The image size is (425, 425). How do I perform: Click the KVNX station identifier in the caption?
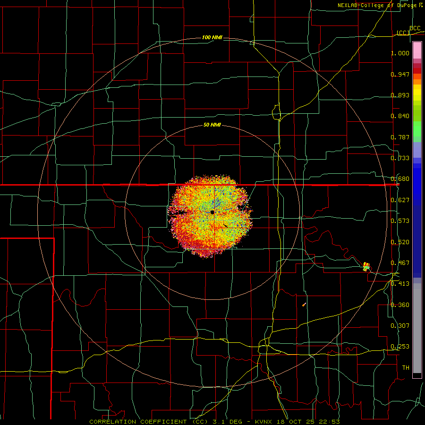(263, 422)
